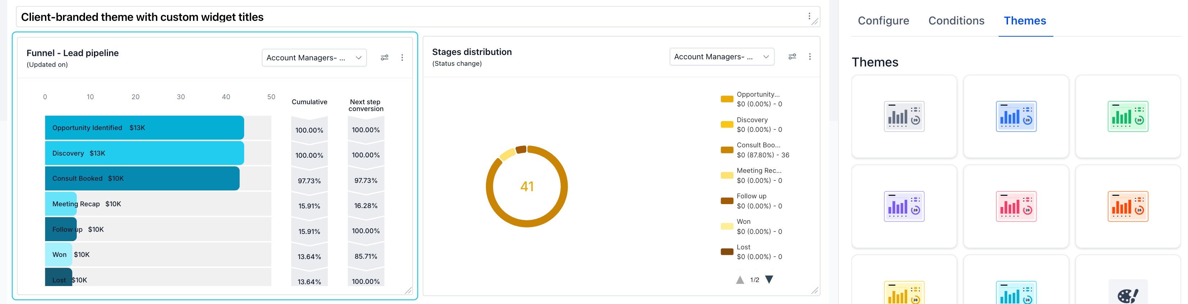Click the title box resize handle
Image resolution: width=1188 pixels, height=304 pixels.
pyautogui.click(x=815, y=22)
